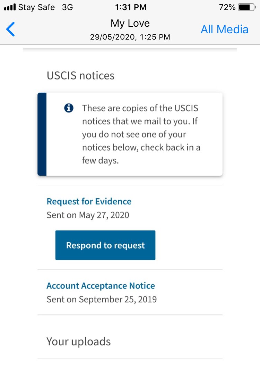This screenshot has width=260, height=369.
Task: Tap the Your uploads section heading
Action: (x=78, y=342)
